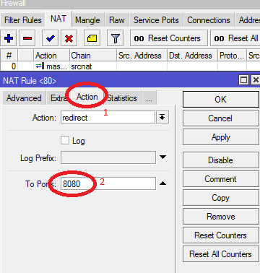This screenshot has height=273, width=260.
Task: Sort by Src. Address column header
Action: pyautogui.click(x=142, y=56)
